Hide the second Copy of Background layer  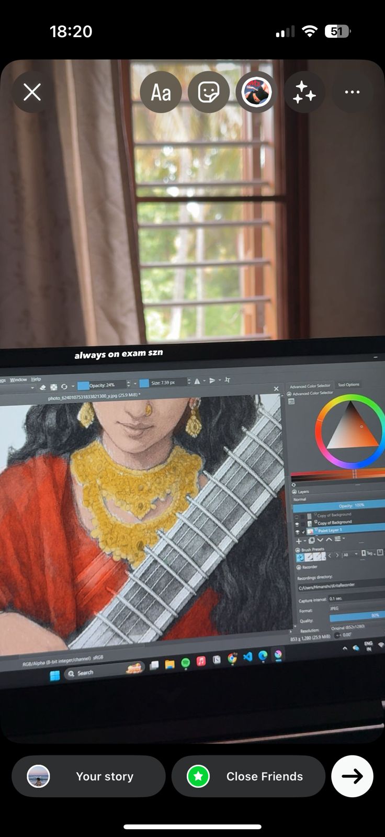coord(297,524)
